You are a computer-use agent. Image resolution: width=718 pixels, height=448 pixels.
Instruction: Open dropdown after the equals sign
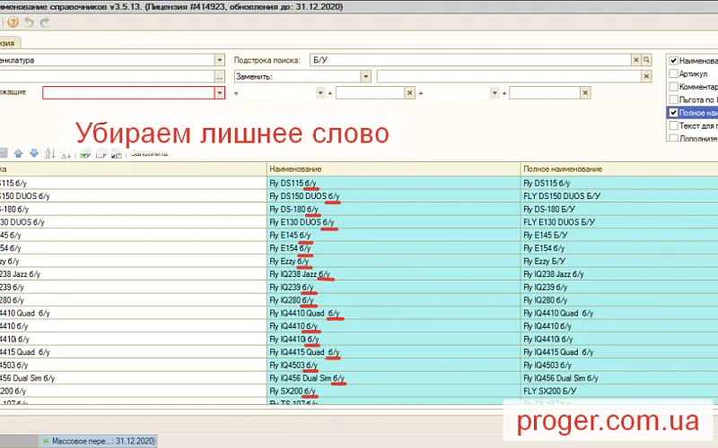coord(320,93)
